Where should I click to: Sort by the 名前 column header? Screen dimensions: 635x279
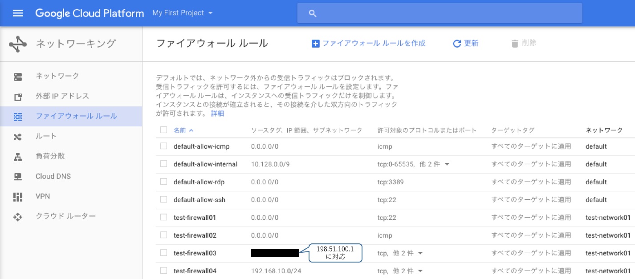point(180,130)
